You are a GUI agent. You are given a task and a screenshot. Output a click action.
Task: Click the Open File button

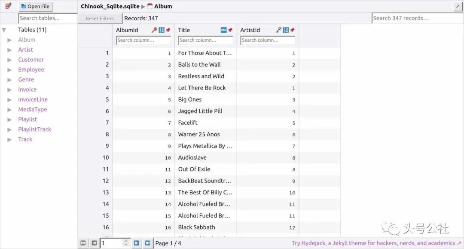click(x=36, y=6)
